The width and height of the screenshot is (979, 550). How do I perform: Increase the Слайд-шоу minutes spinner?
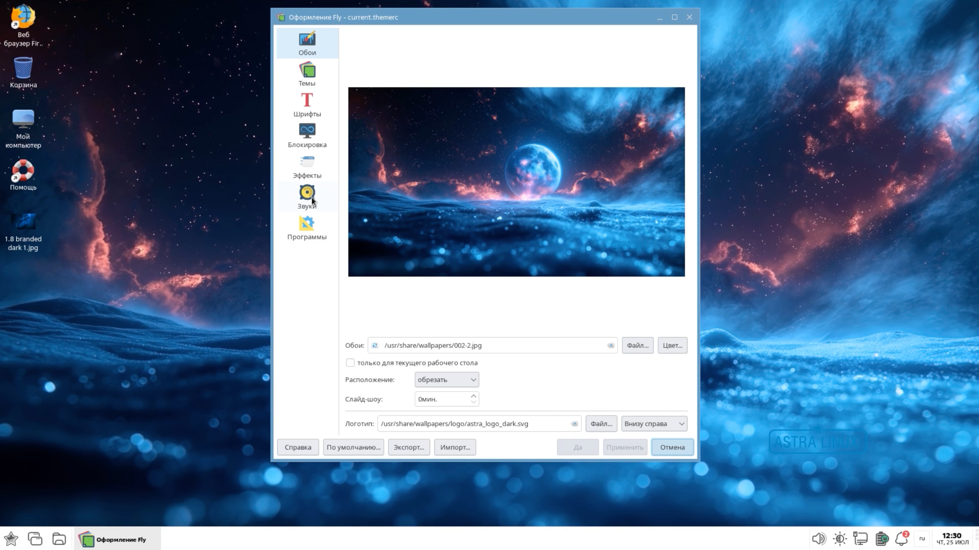tap(473, 396)
